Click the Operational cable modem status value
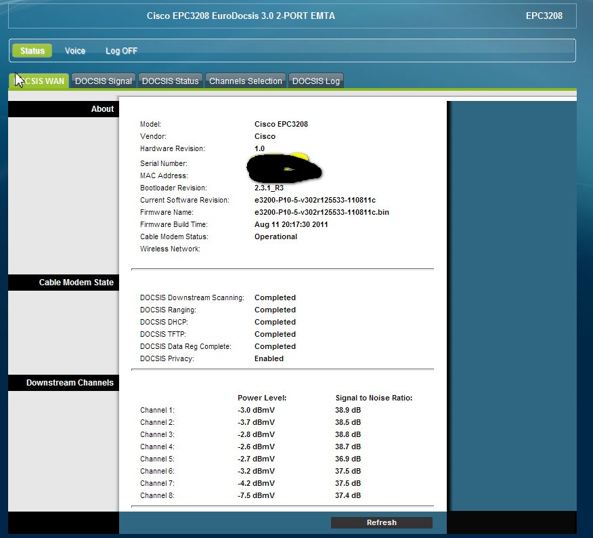This screenshot has width=593, height=538. coord(276,236)
